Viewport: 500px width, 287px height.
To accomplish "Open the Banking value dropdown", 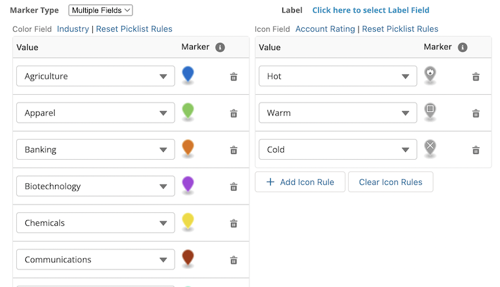I will (95, 149).
